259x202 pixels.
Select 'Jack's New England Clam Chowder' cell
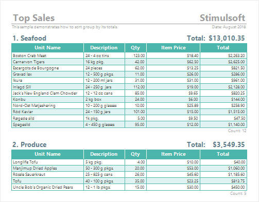pyautogui.click(x=47, y=93)
